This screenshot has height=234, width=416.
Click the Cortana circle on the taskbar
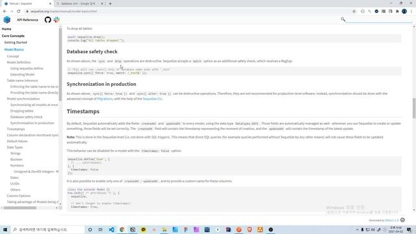[90, 229]
